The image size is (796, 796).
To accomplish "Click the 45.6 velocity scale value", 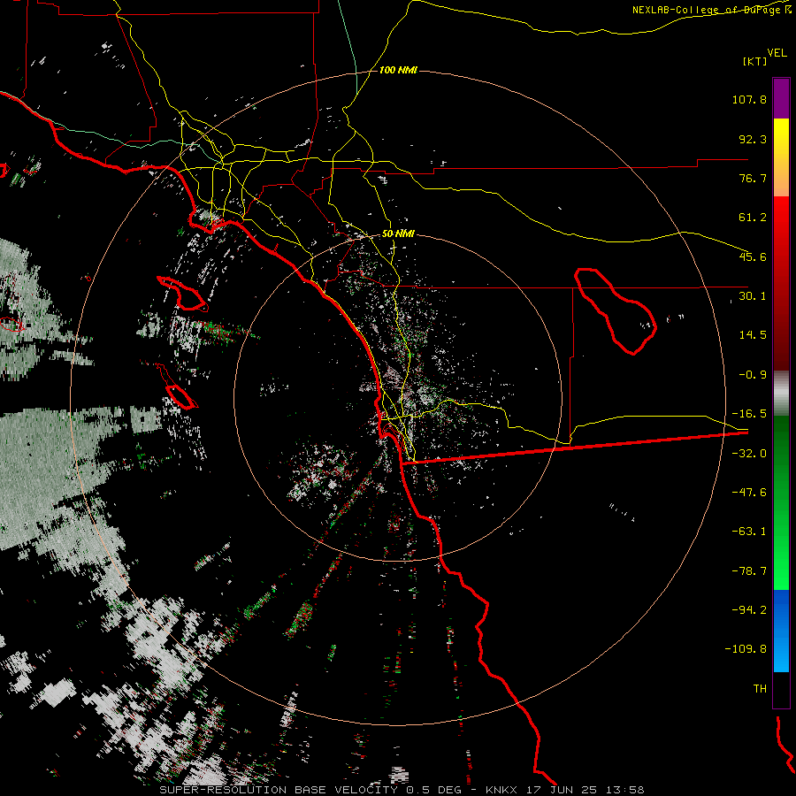I will (753, 256).
